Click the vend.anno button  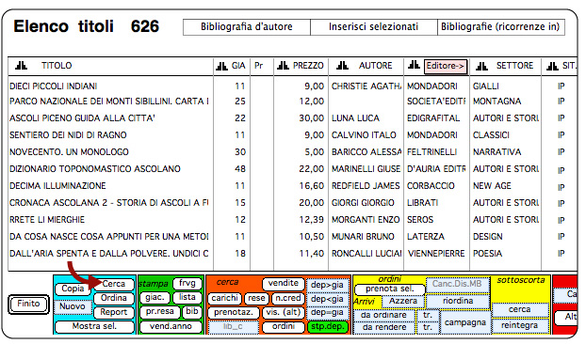click(x=171, y=326)
